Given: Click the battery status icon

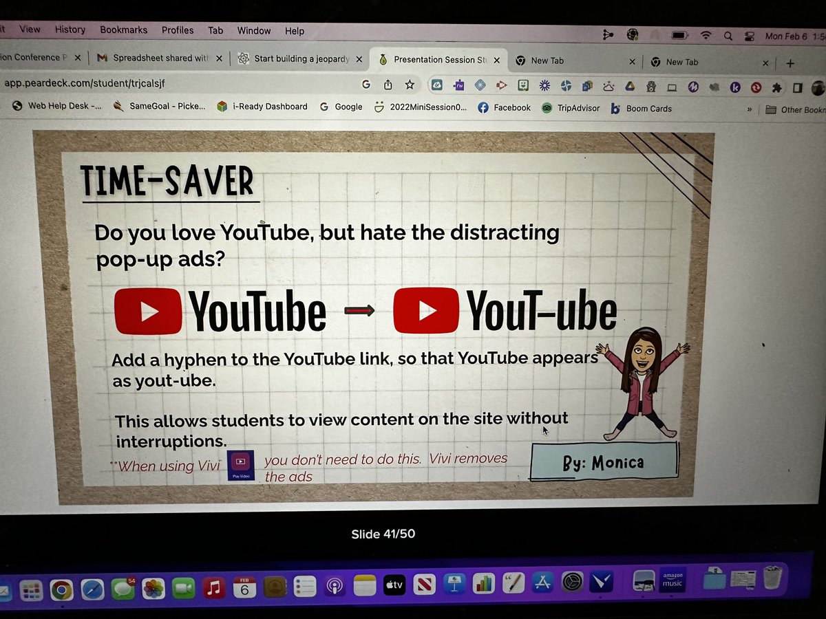Looking at the screenshot, I should 680,34.
